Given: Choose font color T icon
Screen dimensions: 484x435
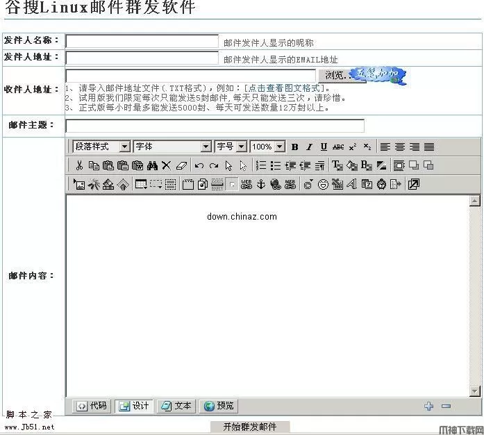Looking at the screenshot, I should coord(337,166).
